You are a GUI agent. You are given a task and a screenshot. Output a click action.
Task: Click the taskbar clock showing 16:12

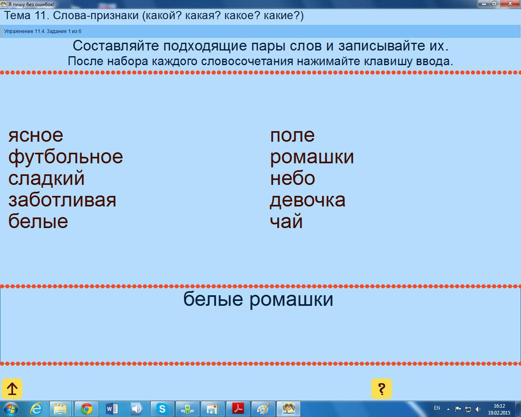pyautogui.click(x=499, y=409)
